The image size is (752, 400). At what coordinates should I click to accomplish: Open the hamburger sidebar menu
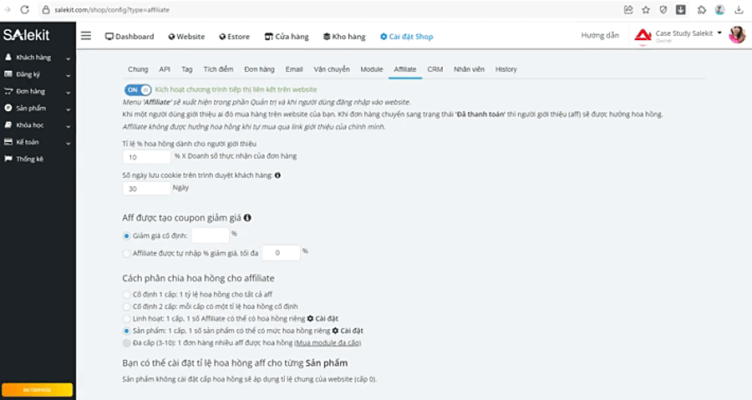coord(86,36)
